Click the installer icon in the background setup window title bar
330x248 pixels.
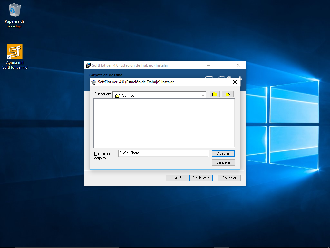(88, 65)
